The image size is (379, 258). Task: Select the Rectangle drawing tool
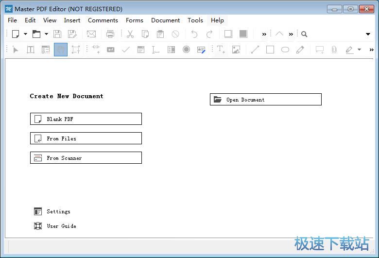coord(270,50)
